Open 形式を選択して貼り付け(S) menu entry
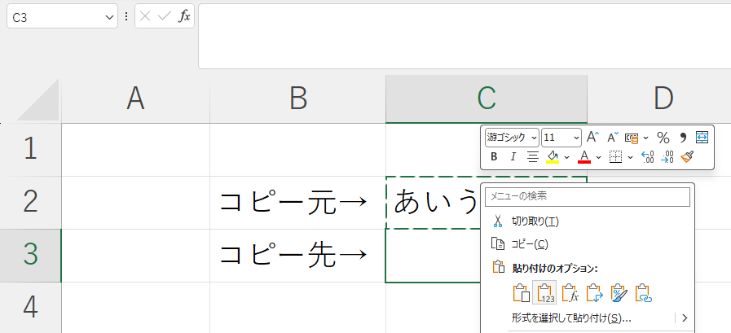Viewport: 731px width, 333px height. [571, 318]
